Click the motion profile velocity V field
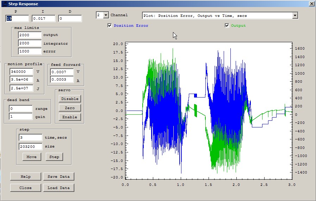Viewport: 316px width, 201px height. (x=22, y=71)
